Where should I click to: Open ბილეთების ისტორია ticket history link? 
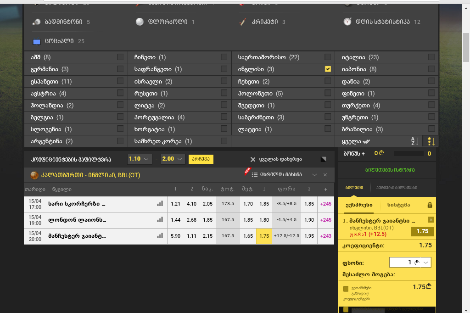[x=390, y=170]
